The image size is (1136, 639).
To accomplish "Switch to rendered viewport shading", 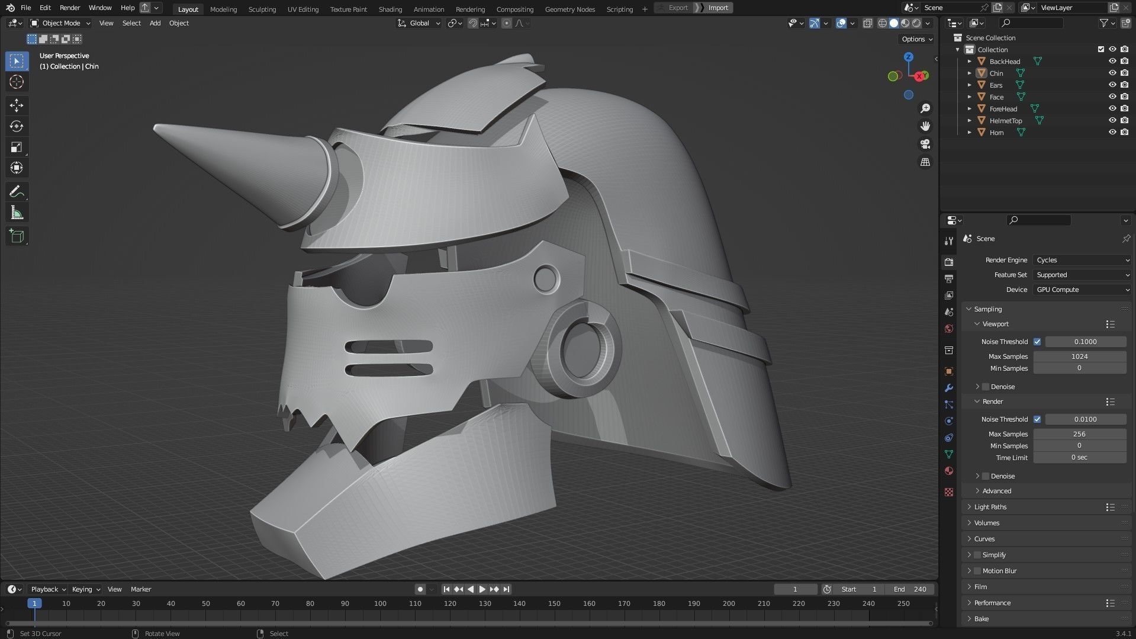I will pyautogui.click(x=916, y=23).
